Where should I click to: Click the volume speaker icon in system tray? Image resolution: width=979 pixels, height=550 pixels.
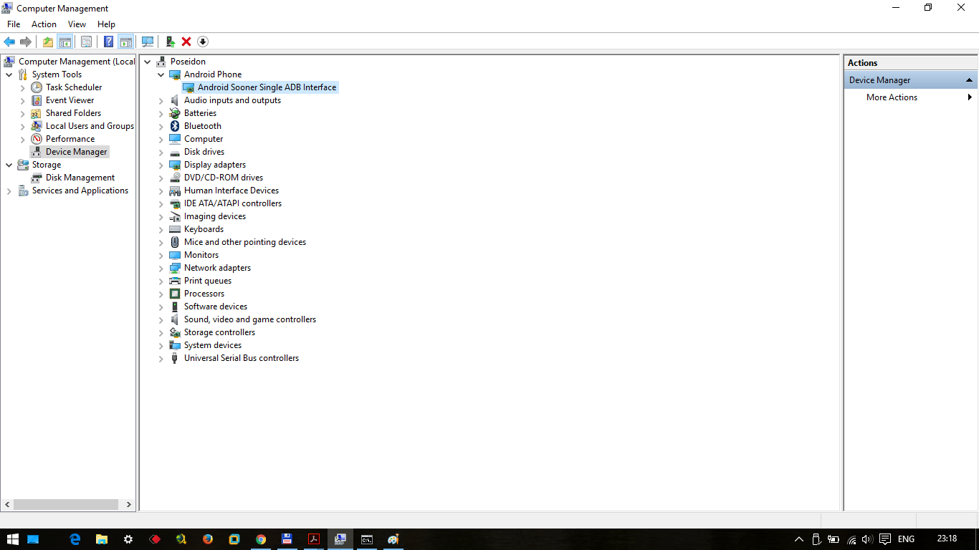867,539
